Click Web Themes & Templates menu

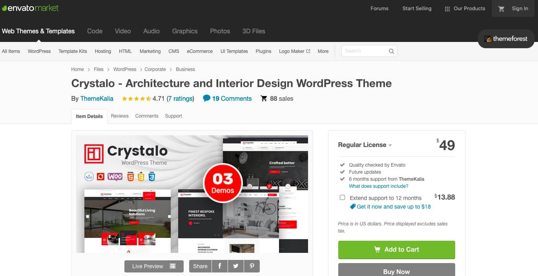pyautogui.click(x=38, y=31)
